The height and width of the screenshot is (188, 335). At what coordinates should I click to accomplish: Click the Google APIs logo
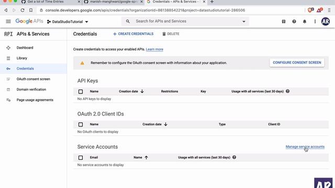[x=29, y=21]
